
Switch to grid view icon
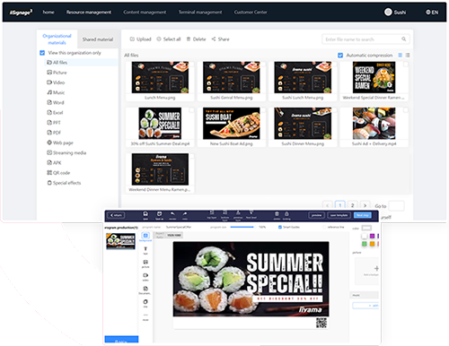coord(401,56)
